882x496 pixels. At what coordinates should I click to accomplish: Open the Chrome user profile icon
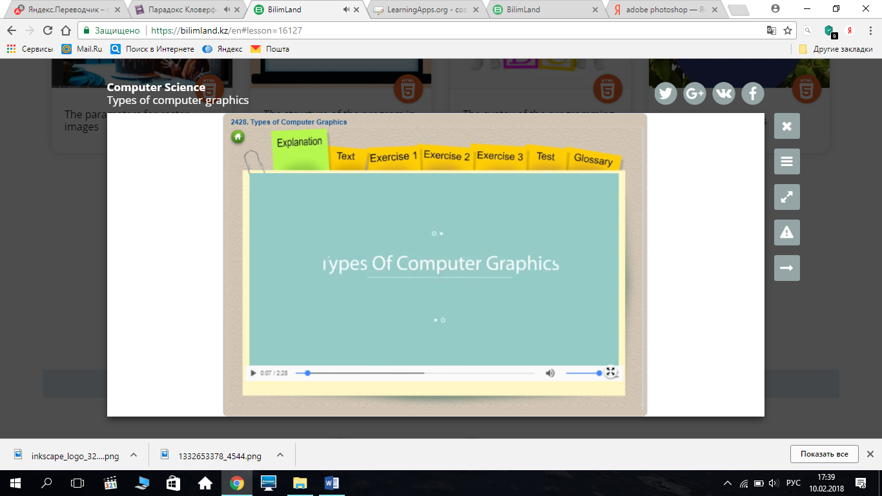point(775,9)
